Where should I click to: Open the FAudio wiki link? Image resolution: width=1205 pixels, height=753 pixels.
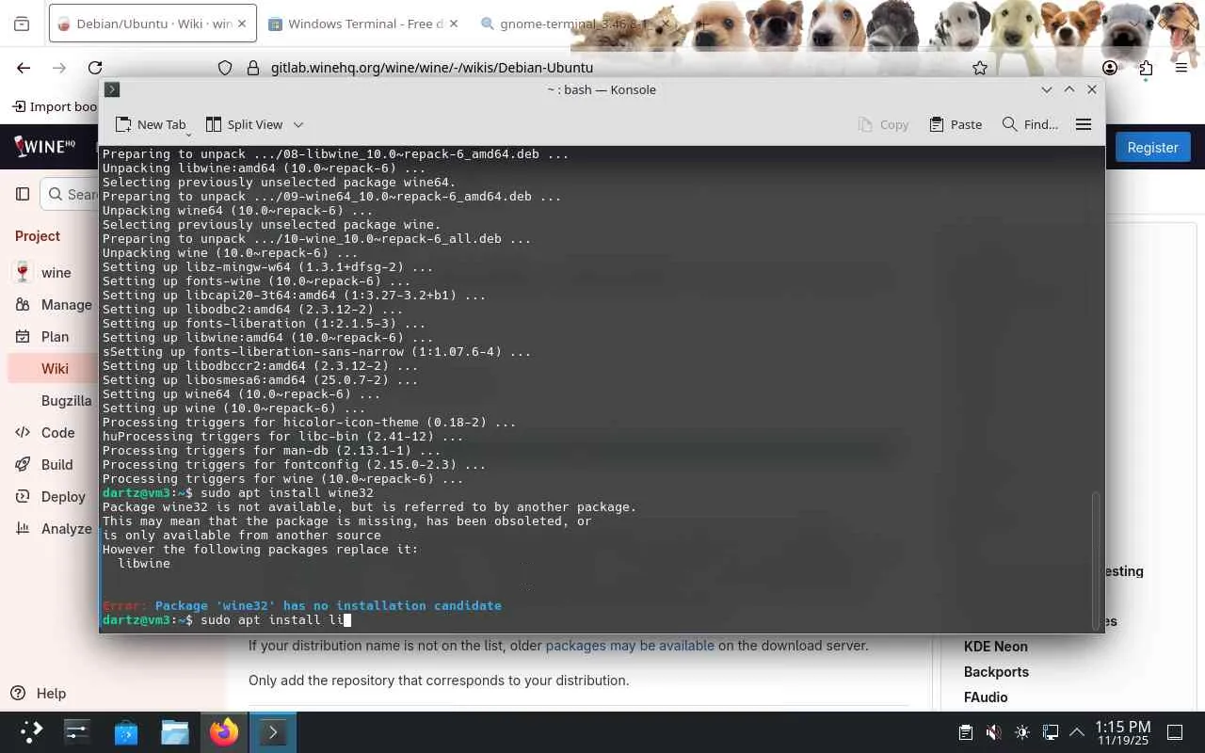[986, 697]
